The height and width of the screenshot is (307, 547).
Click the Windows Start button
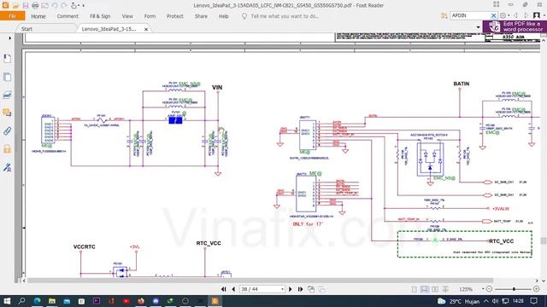7,301
